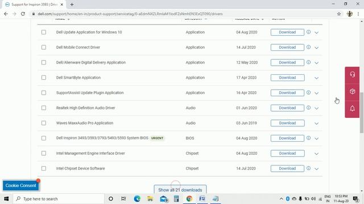
Task: Download SupportAssist Update Plugin Application
Action: pyautogui.click(x=287, y=93)
